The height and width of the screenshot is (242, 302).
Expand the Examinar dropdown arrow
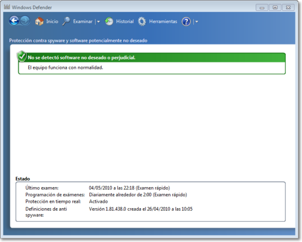click(99, 22)
